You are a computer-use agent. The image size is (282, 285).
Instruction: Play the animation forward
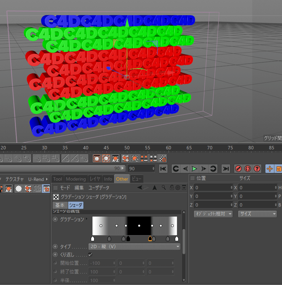194,169
